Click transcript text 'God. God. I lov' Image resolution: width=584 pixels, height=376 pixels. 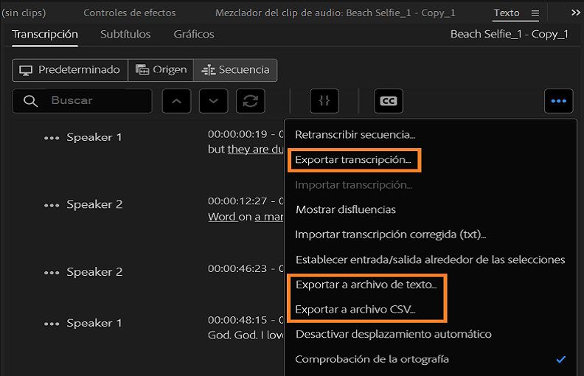(x=246, y=335)
